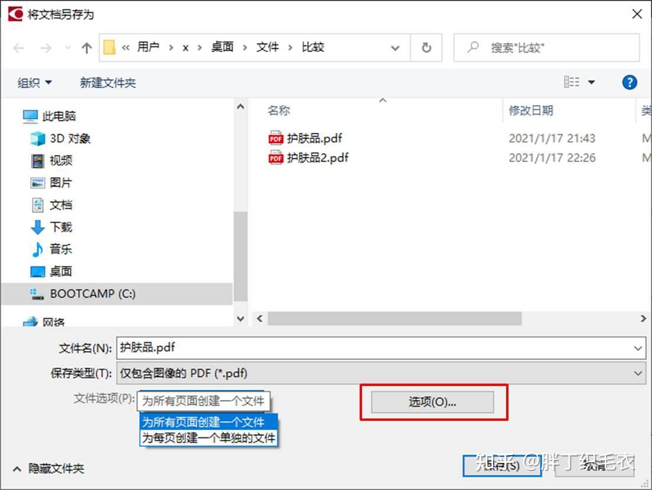Select the 视频 (Videos) sidebar icon
Image resolution: width=652 pixels, height=490 pixels.
coord(37,160)
